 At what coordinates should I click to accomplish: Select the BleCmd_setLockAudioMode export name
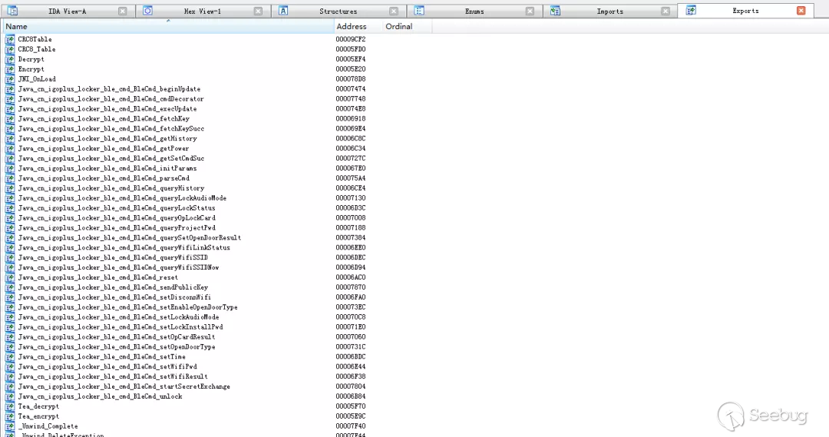tap(118, 317)
